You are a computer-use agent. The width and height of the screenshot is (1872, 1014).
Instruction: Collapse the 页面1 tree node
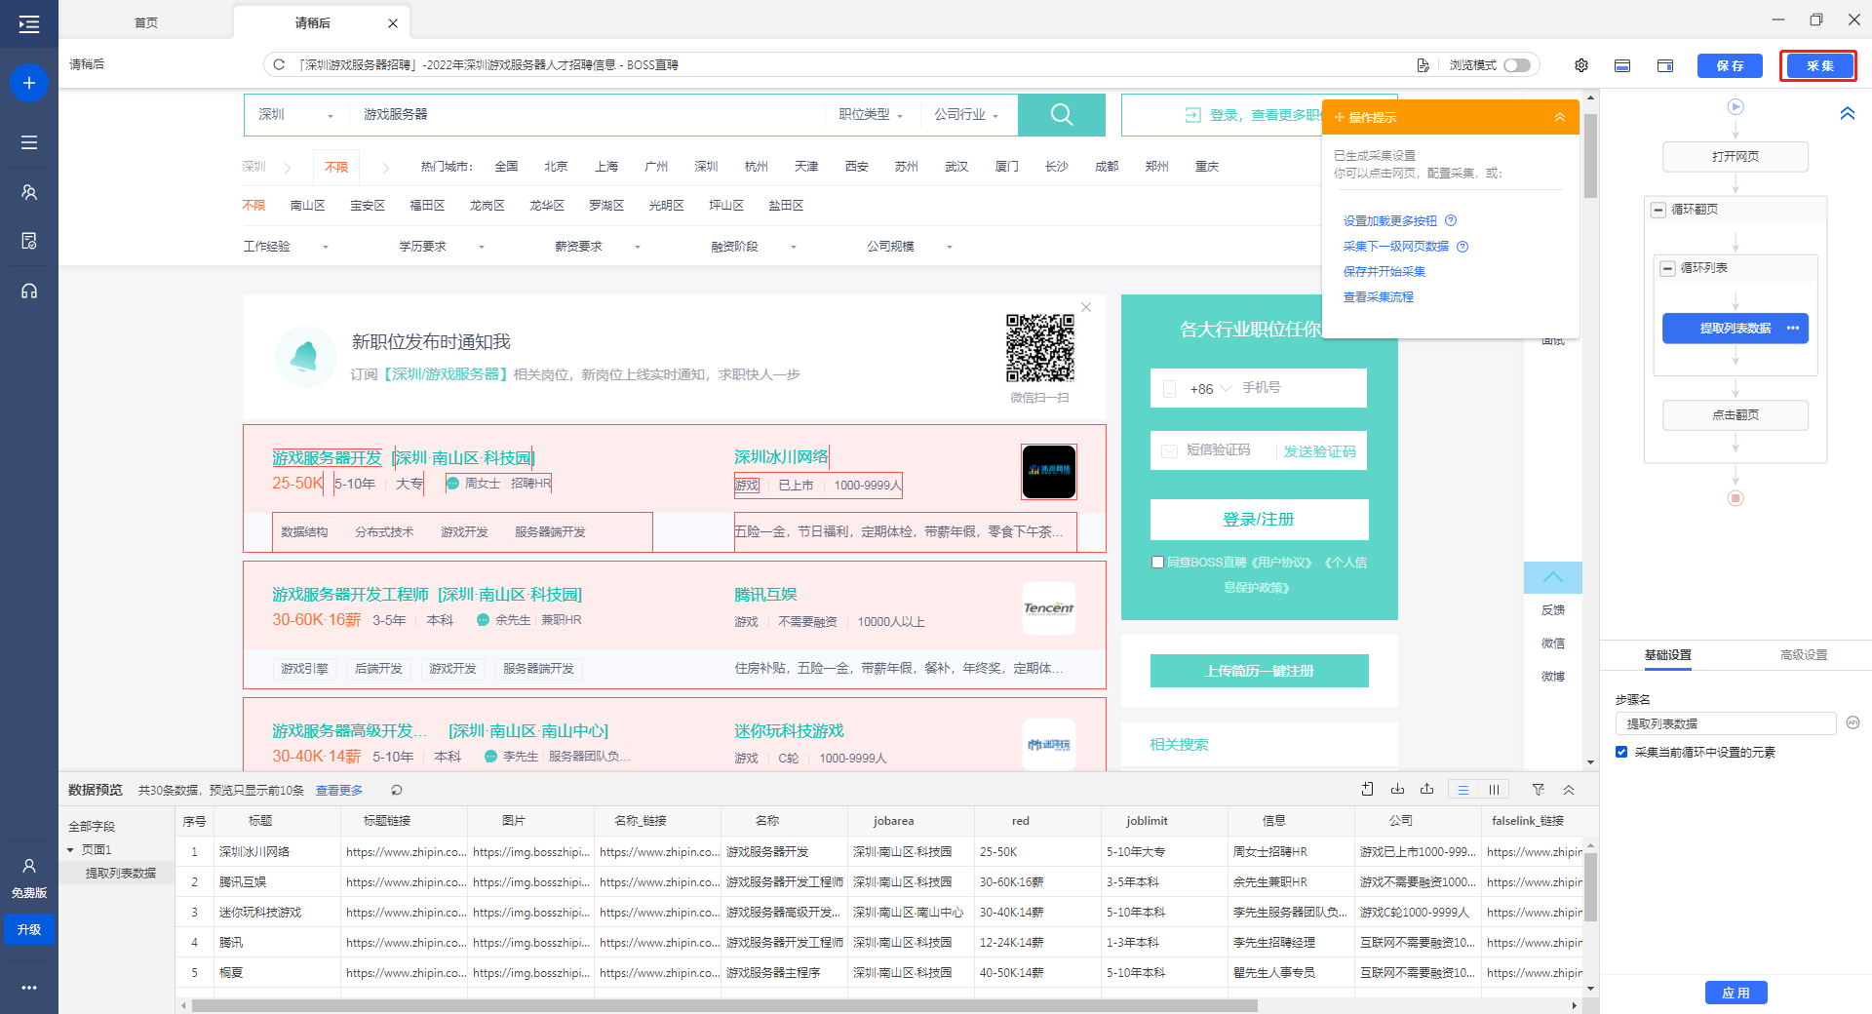pyautogui.click(x=70, y=850)
